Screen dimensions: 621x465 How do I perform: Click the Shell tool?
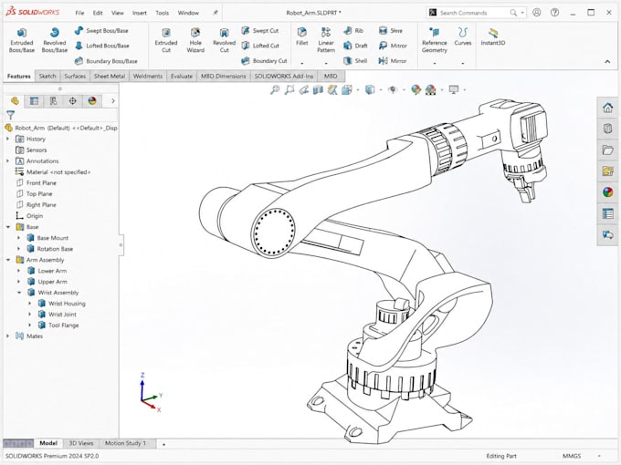pos(355,61)
